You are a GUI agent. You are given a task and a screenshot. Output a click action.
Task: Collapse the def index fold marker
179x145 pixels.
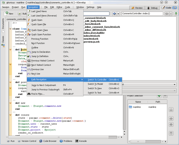[x=11, y=49]
